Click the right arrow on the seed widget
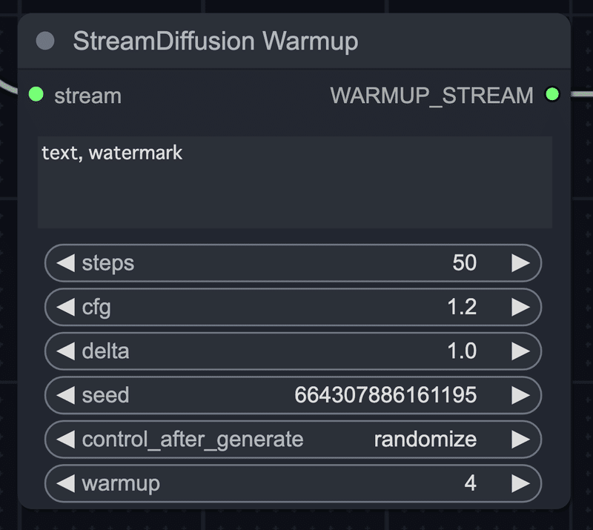 (x=519, y=395)
